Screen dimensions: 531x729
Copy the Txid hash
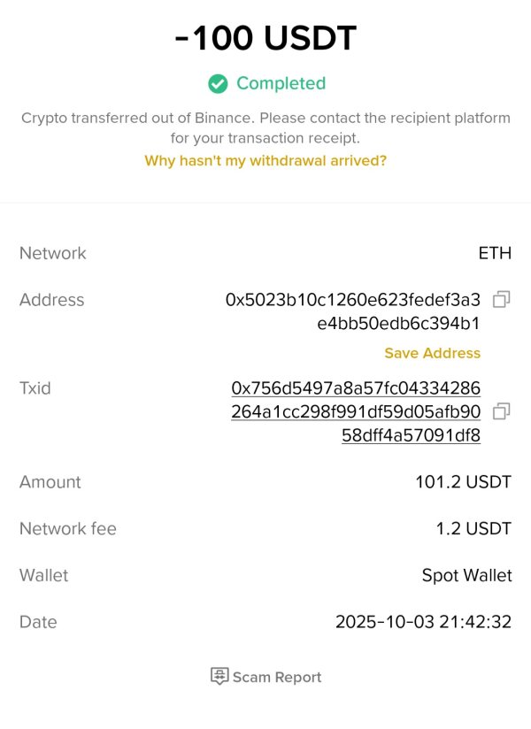pos(501,411)
